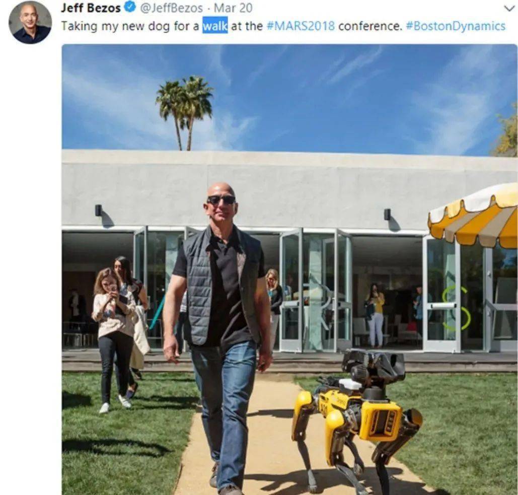The width and height of the screenshot is (518, 495).
Task: Click the word conference in the tweet
Action: 371,26
